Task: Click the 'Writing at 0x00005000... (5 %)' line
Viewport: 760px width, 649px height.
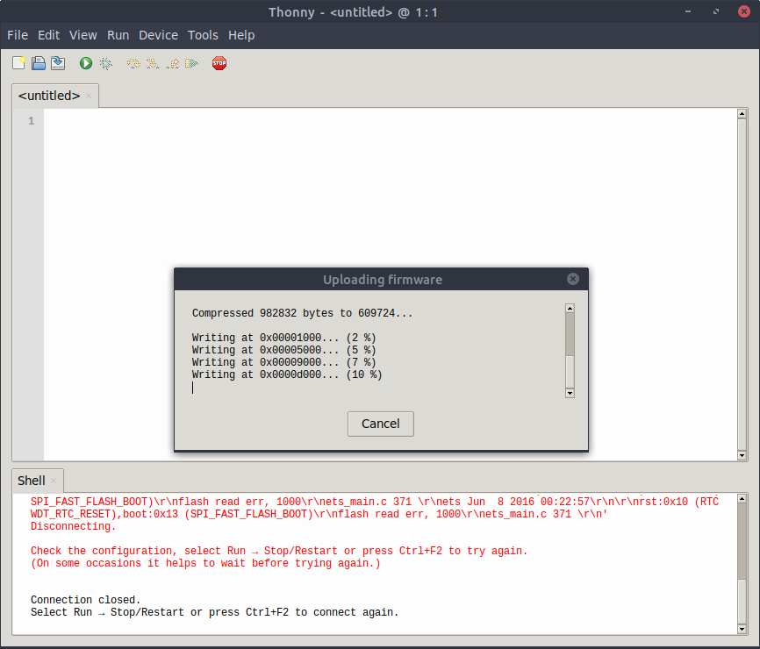Action: pos(283,350)
